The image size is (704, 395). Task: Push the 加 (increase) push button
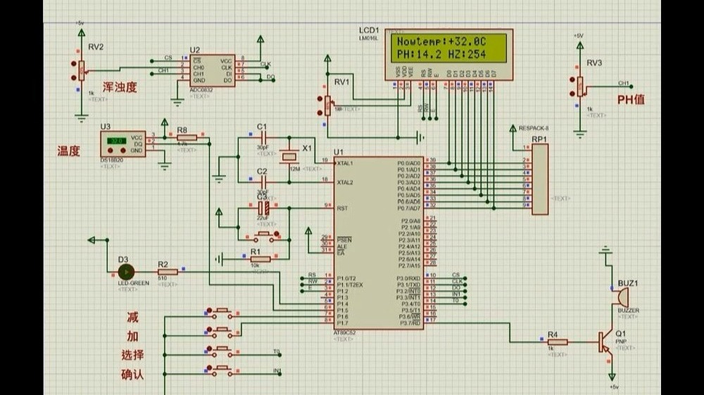[222, 332]
